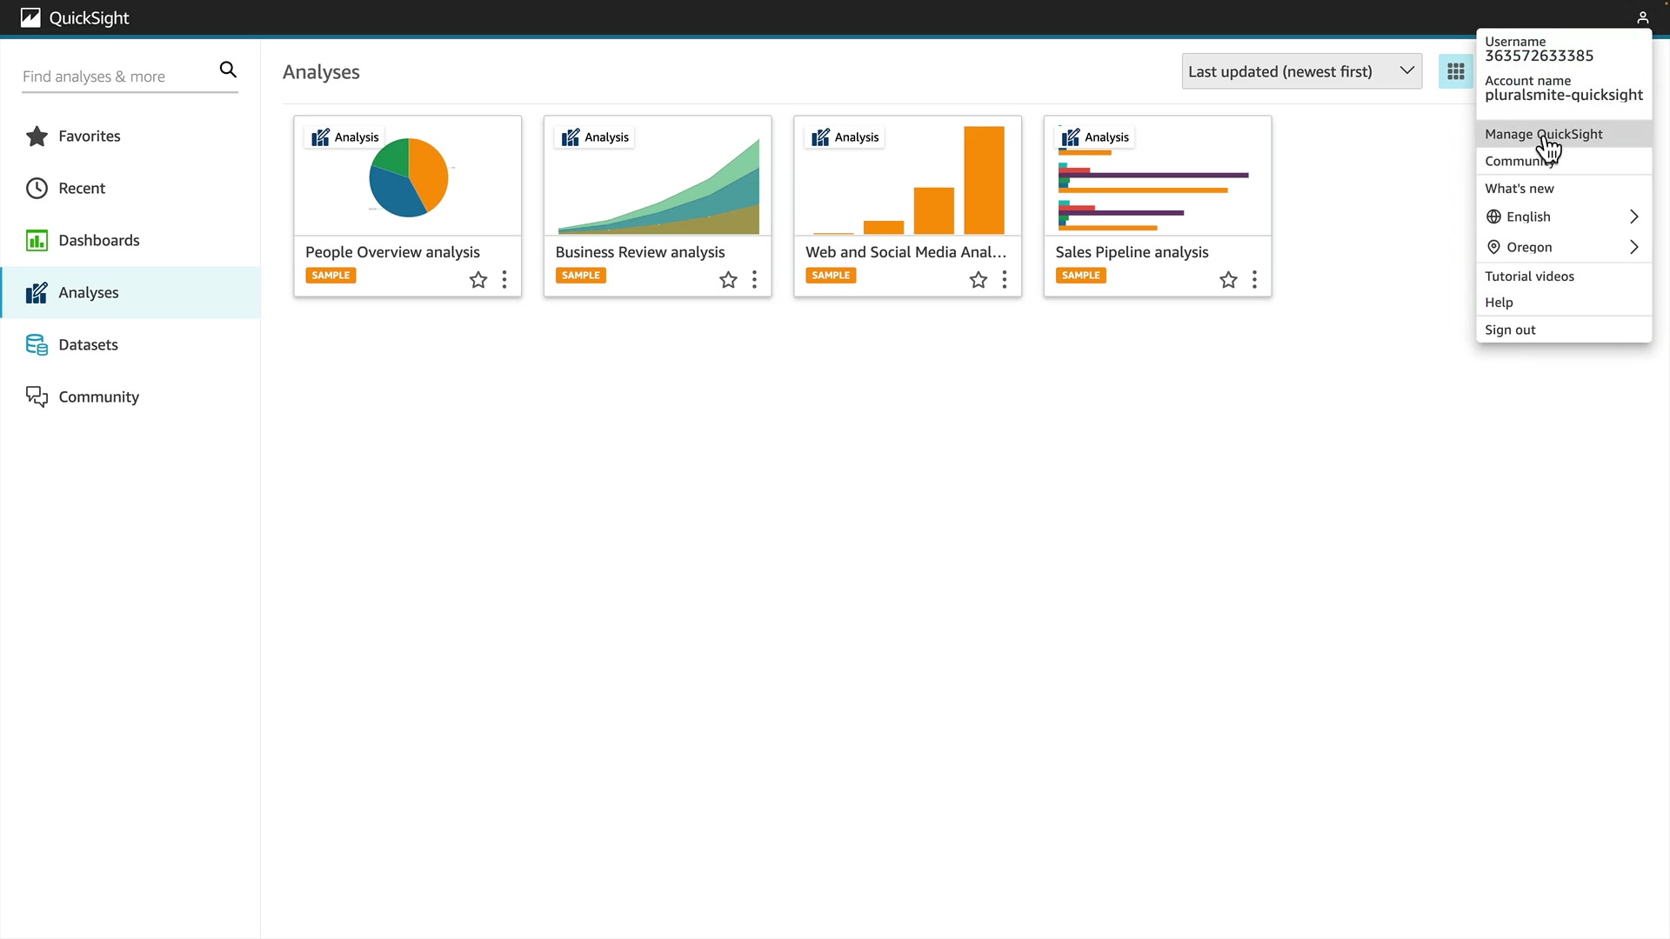1670x939 pixels.
Task: Favorite the People Overview analysis
Action: click(478, 280)
